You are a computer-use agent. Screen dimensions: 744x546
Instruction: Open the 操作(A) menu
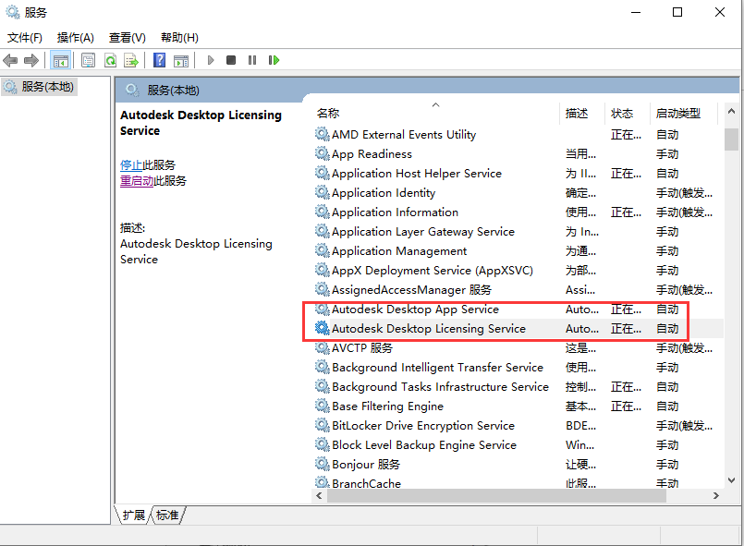pos(76,38)
